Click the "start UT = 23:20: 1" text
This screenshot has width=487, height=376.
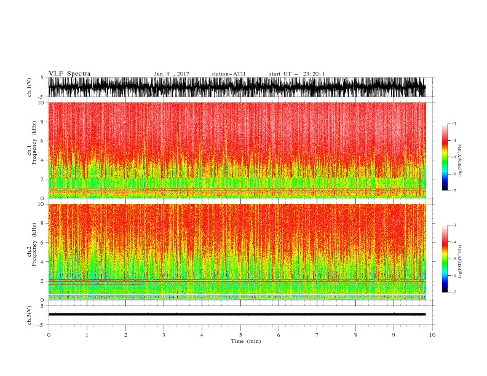coord(297,74)
